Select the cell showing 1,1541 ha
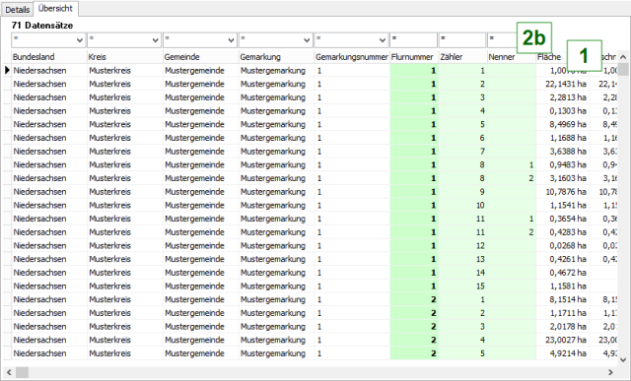Viewport: 631px width, 381px height. (x=563, y=205)
